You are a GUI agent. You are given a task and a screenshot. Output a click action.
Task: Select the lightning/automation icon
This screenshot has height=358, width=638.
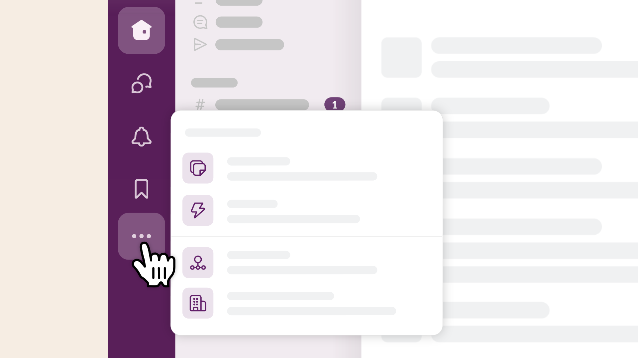(x=198, y=210)
